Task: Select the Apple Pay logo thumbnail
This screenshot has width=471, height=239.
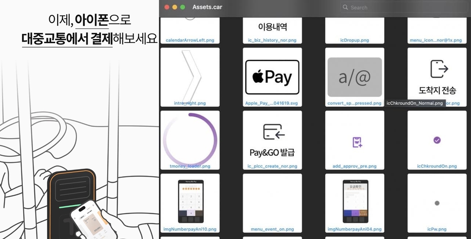Action: click(x=272, y=77)
